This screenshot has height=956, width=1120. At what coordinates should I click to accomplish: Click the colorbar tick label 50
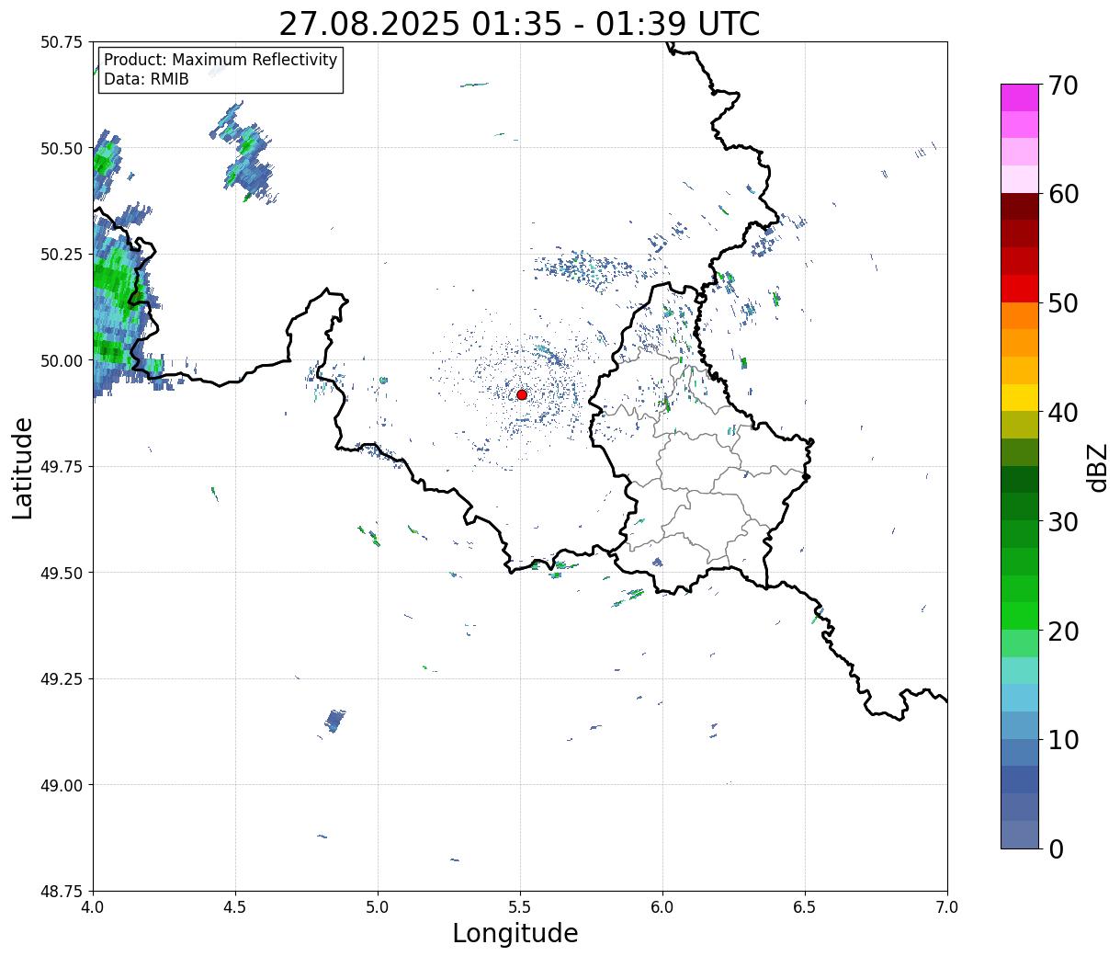point(1063,303)
